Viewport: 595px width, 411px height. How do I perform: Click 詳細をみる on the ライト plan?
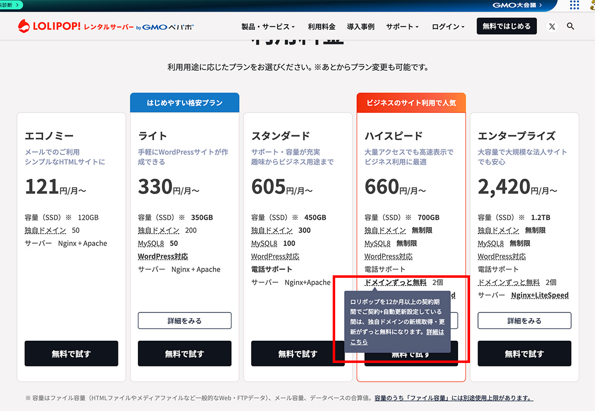click(184, 320)
